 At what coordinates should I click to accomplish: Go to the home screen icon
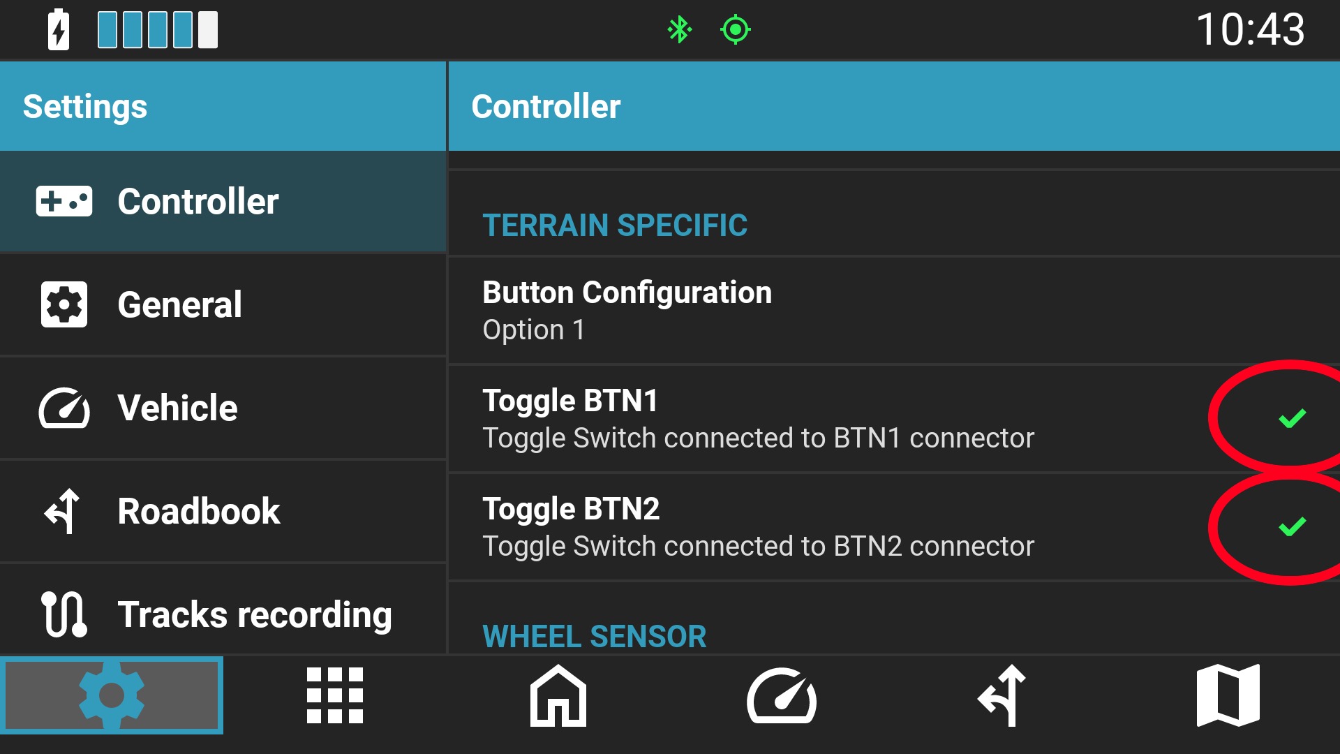click(x=558, y=695)
